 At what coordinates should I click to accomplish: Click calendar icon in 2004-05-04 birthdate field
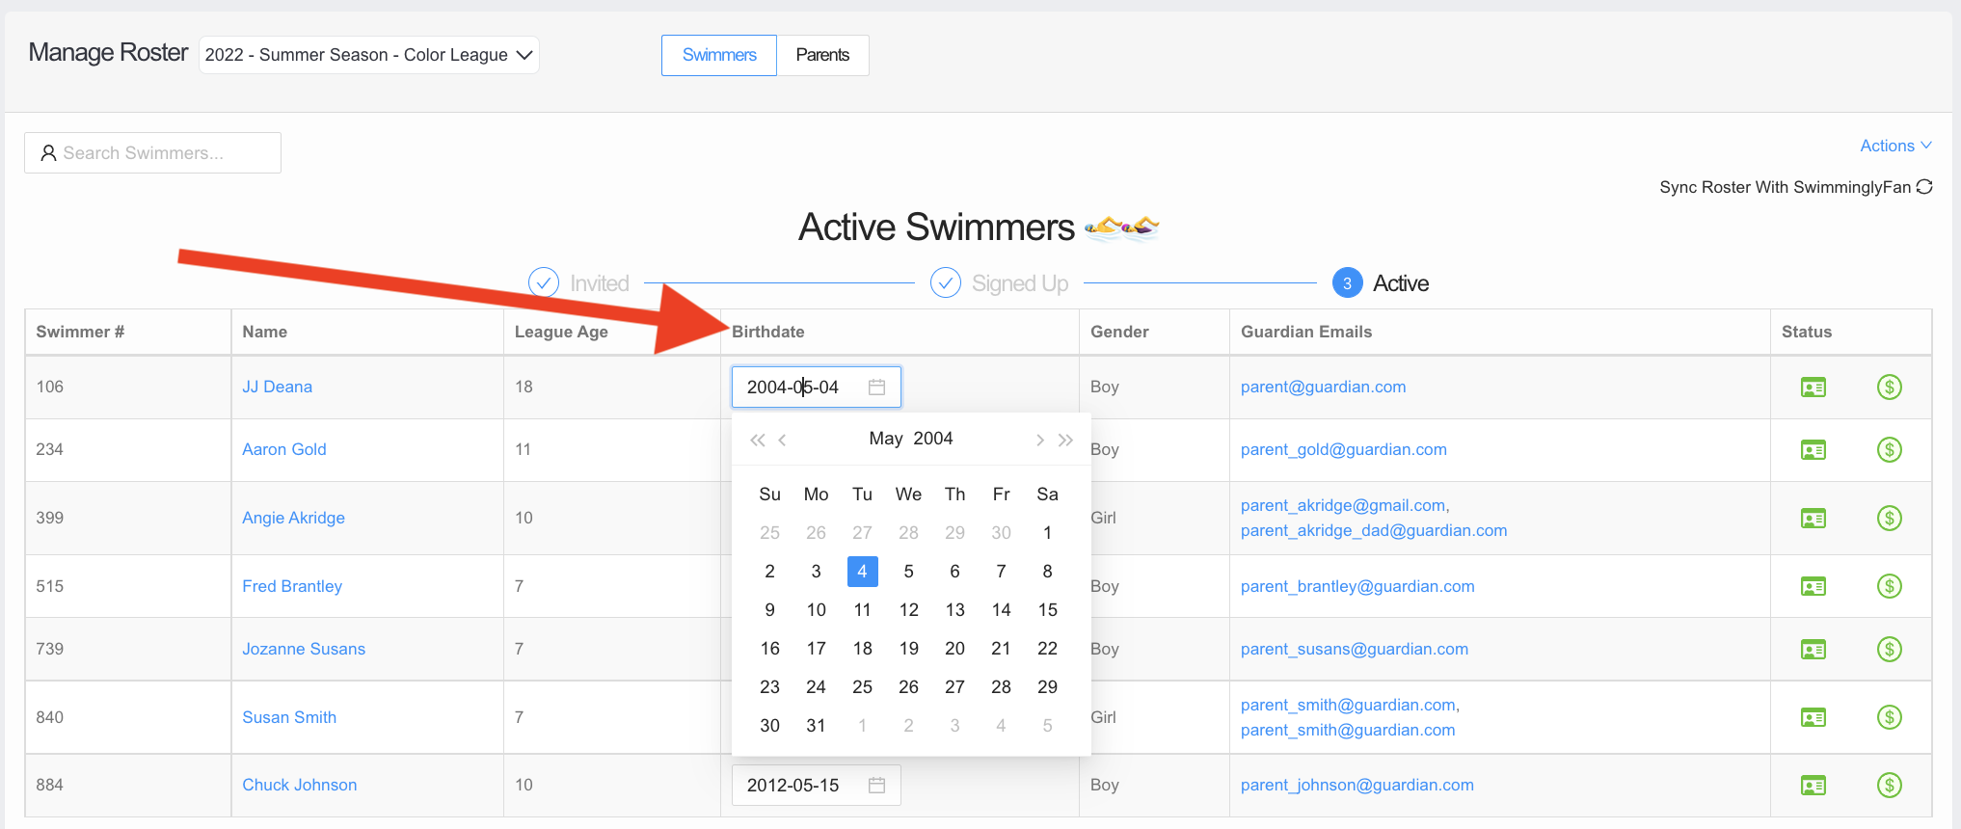coord(876,387)
